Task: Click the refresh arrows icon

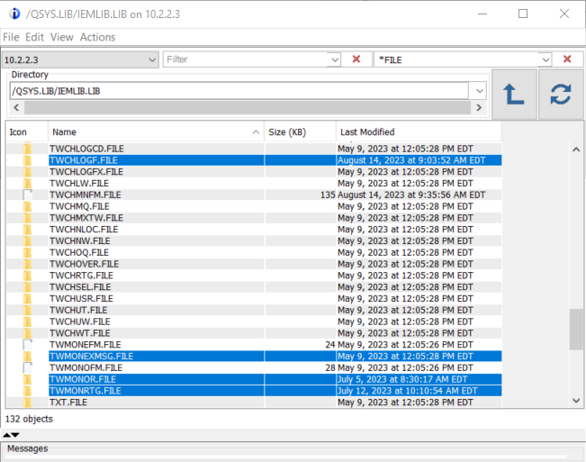Action: pos(561,95)
